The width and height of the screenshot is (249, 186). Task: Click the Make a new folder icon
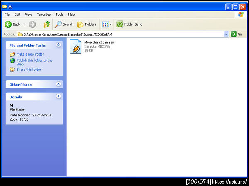[12, 54]
